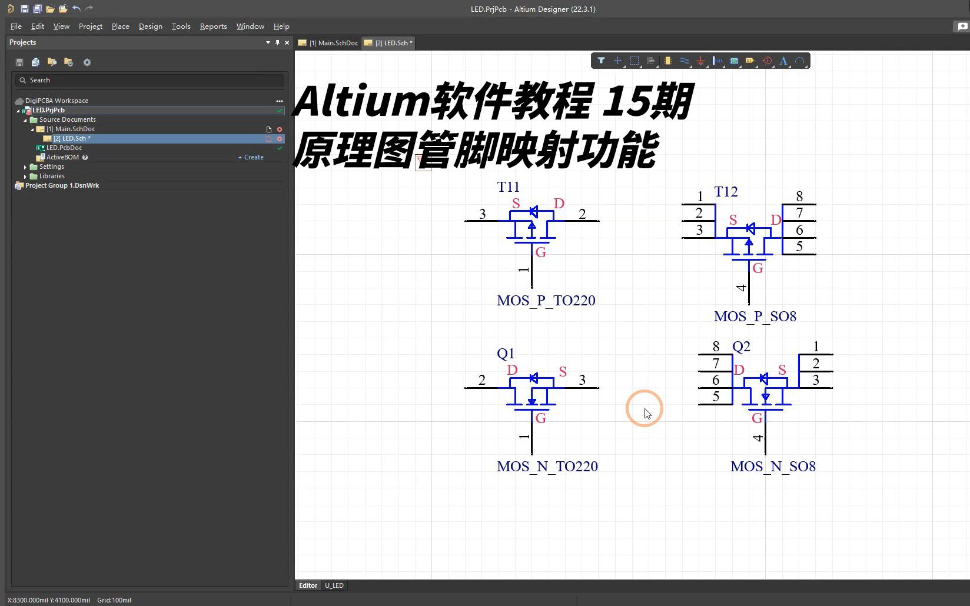This screenshot has width=970, height=606.
Task: Select the Place Sheet Symbol tool
Action: 734,61
